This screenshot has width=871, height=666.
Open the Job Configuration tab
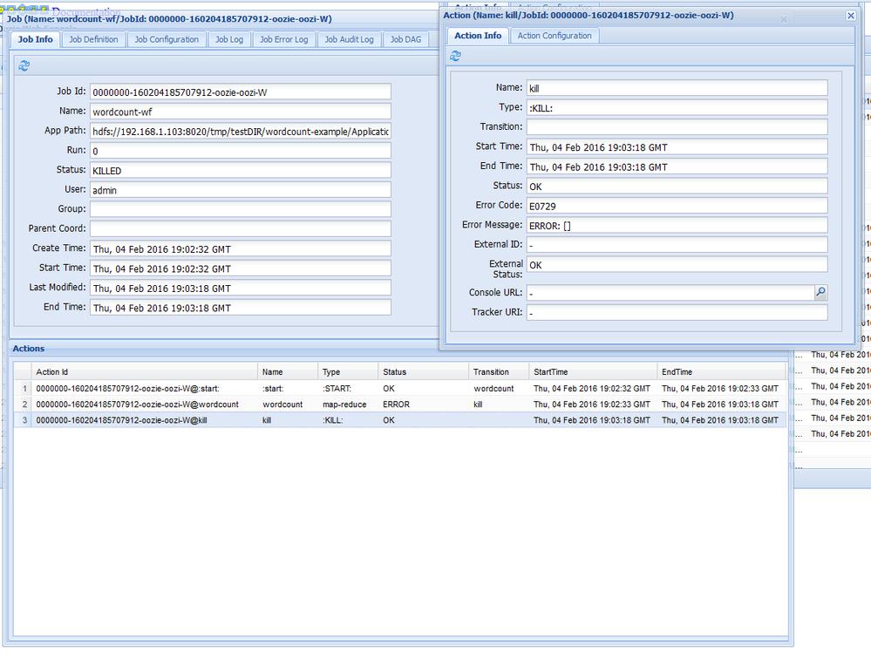(x=167, y=39)
